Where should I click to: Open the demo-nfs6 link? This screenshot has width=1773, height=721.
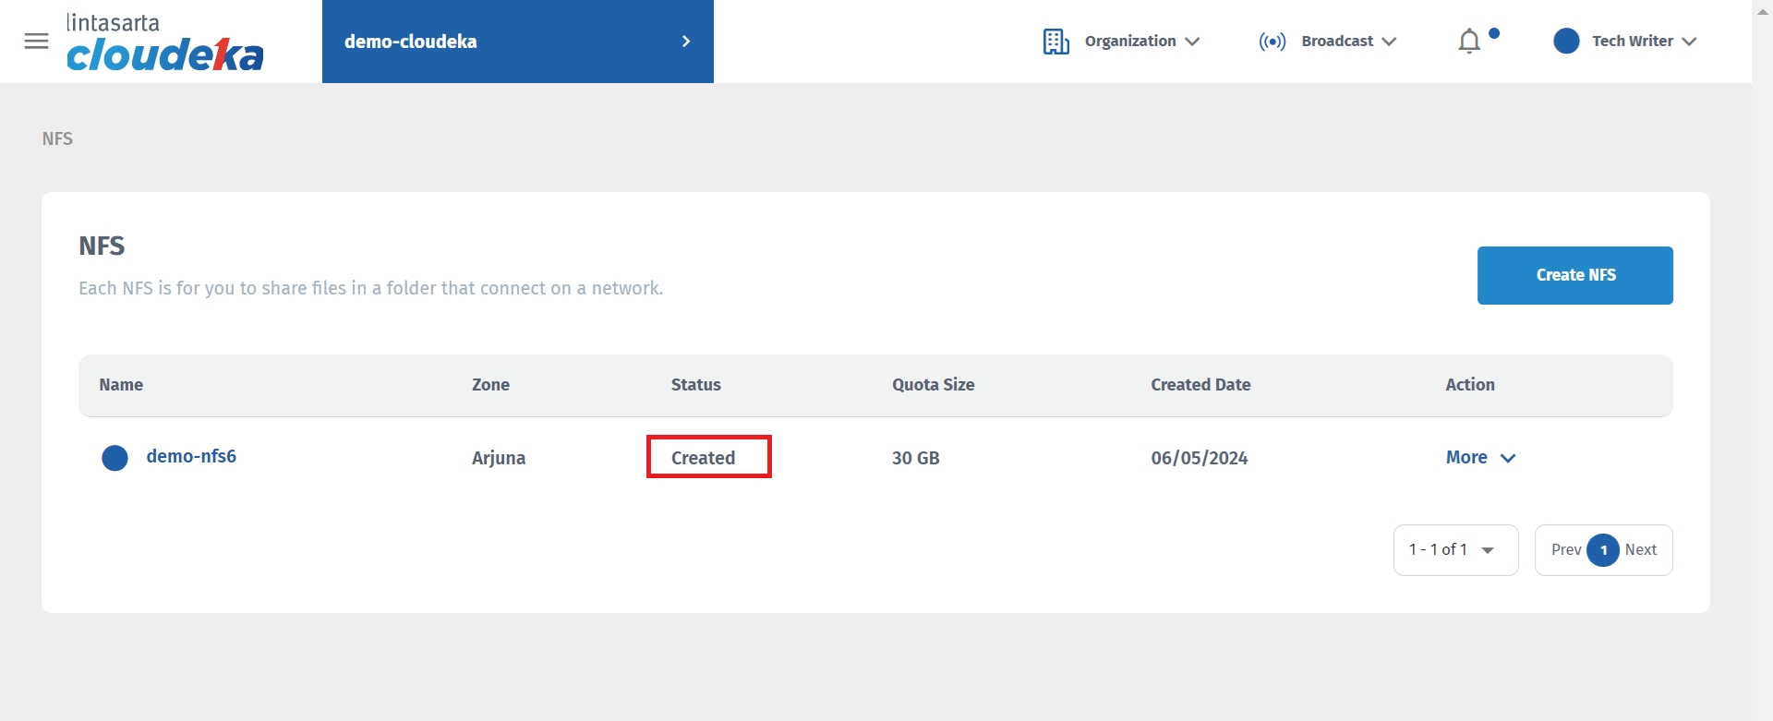pos(191,457)
